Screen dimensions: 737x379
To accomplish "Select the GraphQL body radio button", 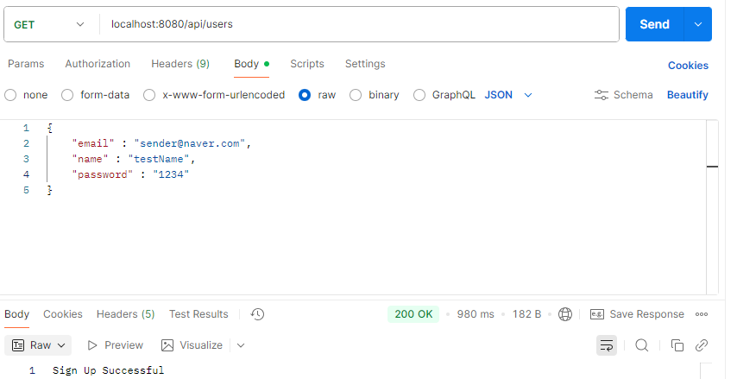I will coord(419,95).
